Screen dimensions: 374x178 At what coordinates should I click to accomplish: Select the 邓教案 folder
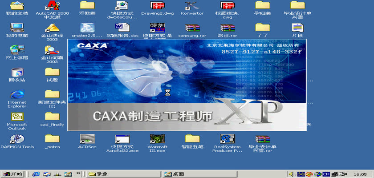(87, 8)
